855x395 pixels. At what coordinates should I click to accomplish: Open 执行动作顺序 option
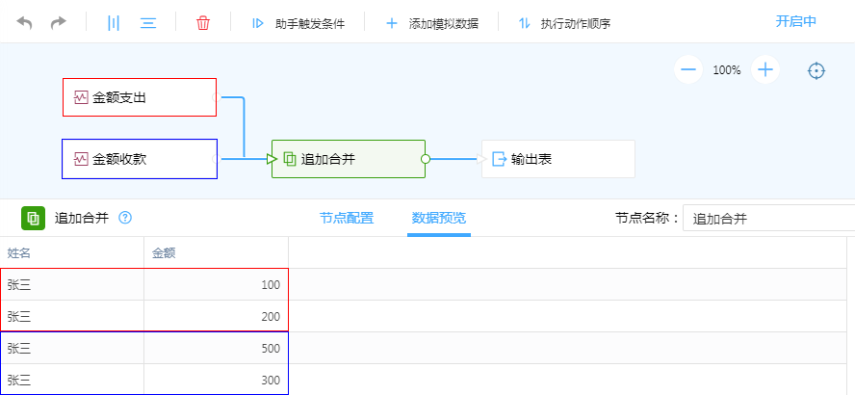pyautogui.click(x=564, y=23)
